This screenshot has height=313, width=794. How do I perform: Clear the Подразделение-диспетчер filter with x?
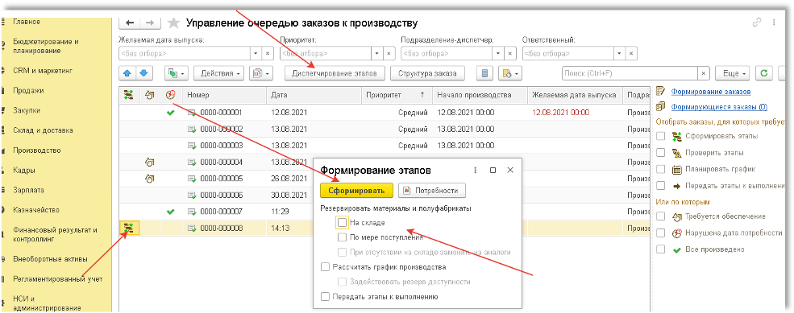510,53
